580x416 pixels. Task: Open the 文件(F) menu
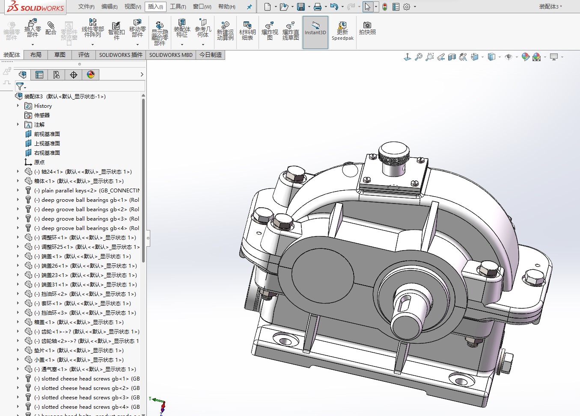[x=86, y=7]
